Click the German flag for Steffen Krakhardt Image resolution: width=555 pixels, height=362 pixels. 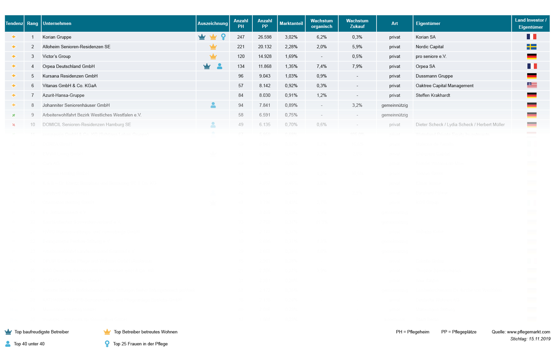pyautogui.click(x=532, y=95)
